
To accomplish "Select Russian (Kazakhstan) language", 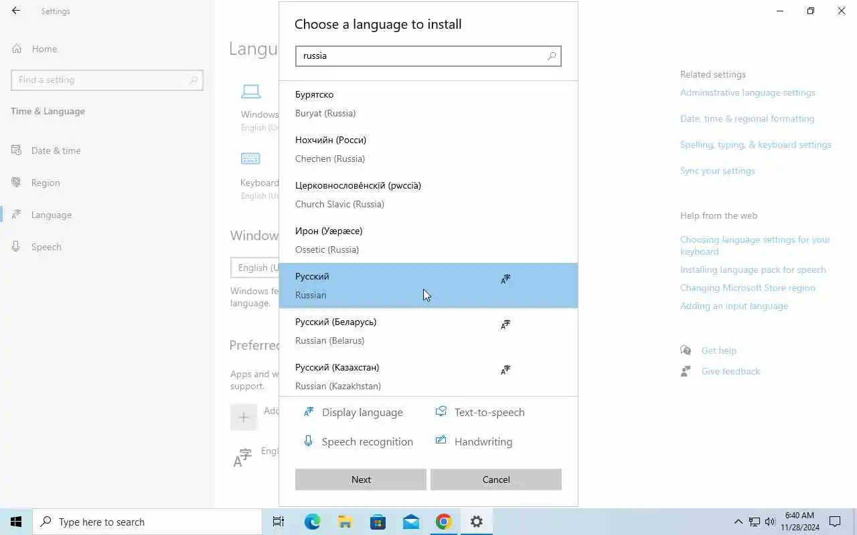I will 428,375.
